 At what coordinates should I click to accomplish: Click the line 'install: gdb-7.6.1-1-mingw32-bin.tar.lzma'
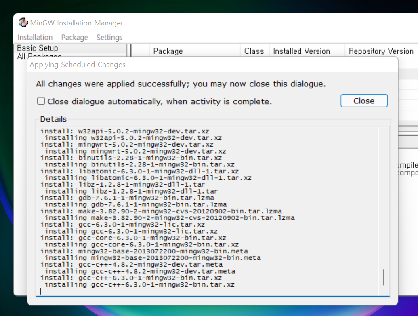coord(127,198)
